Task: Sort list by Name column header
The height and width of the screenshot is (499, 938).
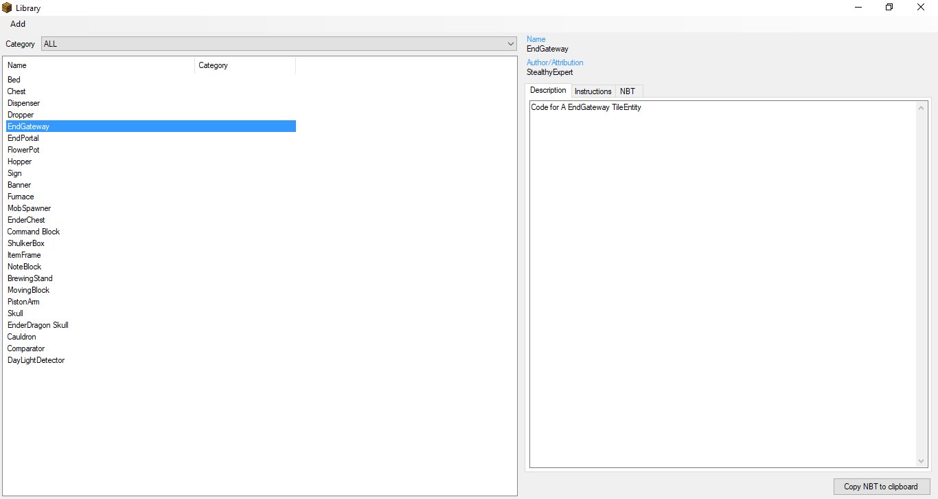Action: [100, 65]
